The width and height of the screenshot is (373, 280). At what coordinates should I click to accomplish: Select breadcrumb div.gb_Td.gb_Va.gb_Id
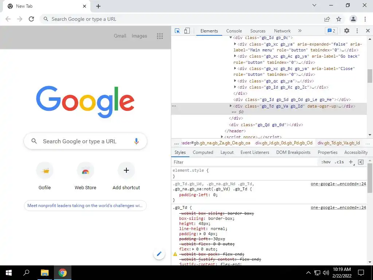[x=338, y=143]
